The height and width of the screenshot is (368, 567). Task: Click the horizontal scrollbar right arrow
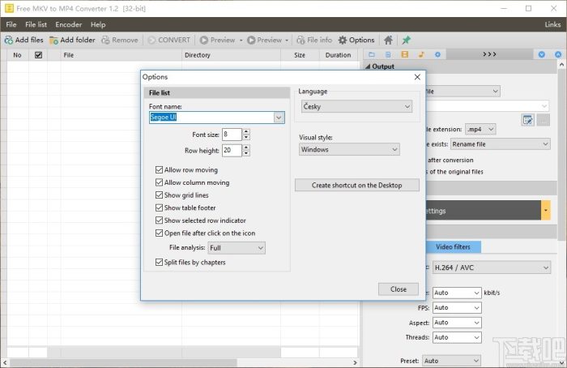coord(355,362)
